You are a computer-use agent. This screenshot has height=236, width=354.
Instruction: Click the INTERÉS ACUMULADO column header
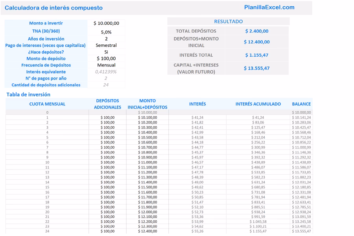tap(258, 104)
